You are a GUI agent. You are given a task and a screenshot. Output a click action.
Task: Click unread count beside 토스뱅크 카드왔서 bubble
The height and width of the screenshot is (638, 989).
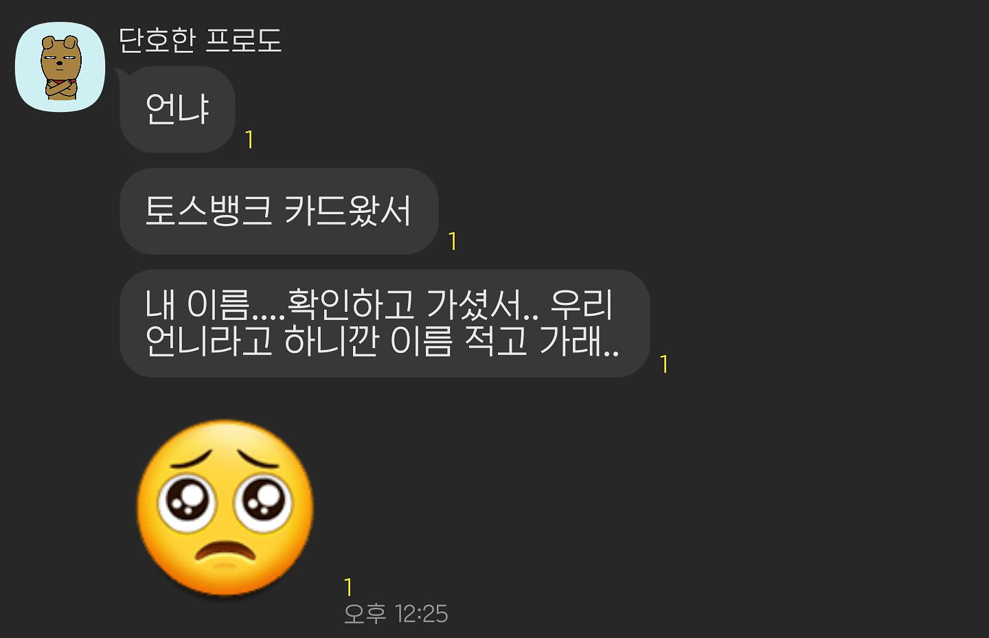(x=453, y=242)
